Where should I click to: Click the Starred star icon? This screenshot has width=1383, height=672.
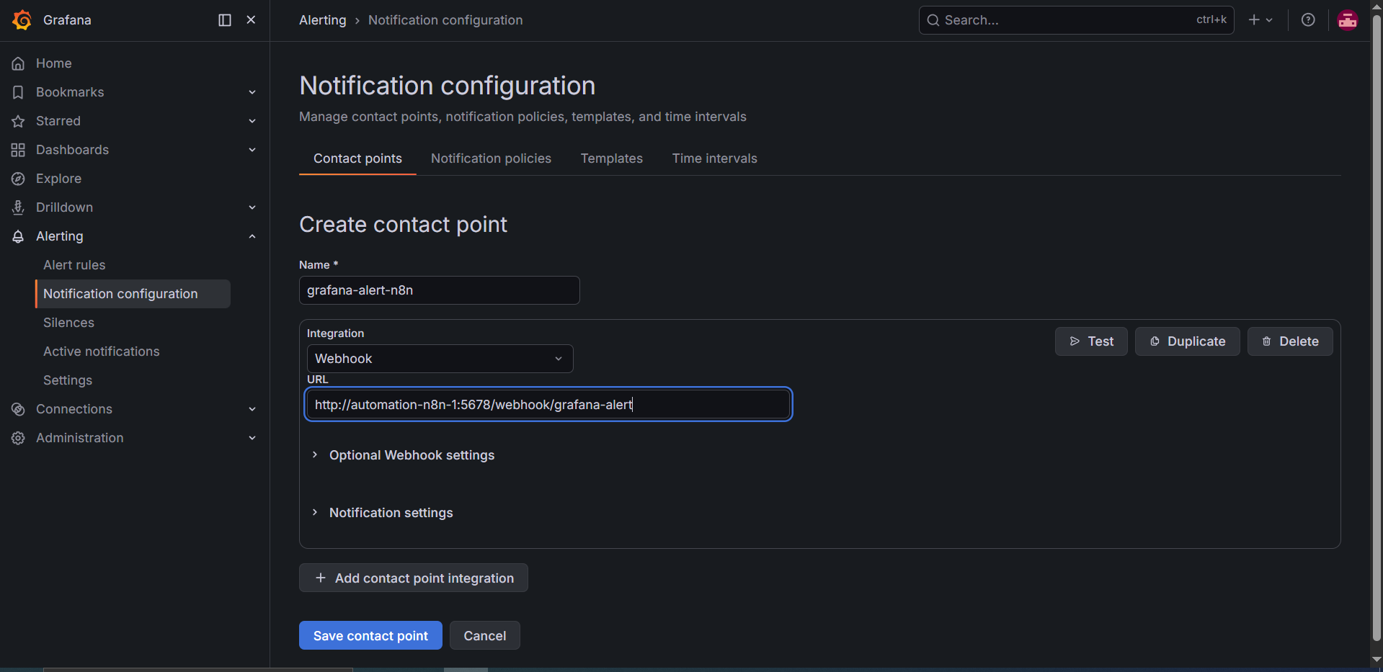click(x=18, y=121)
